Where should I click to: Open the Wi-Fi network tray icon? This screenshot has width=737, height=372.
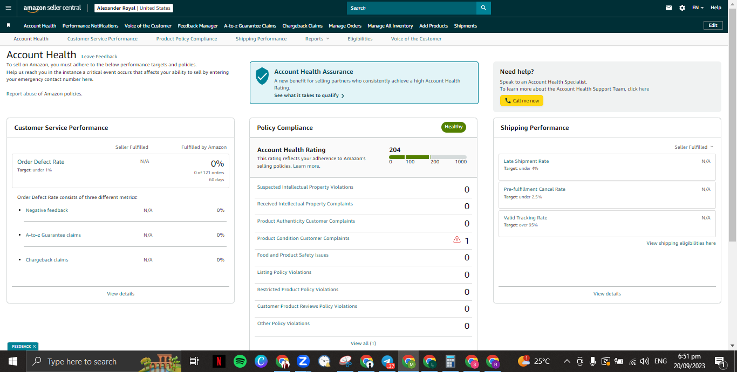(x=632, y=361)
